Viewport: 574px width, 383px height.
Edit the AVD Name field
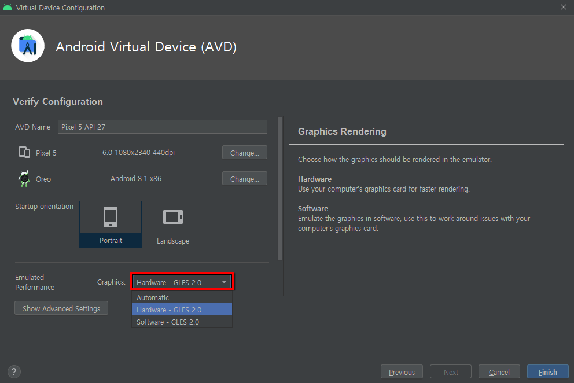(163, 127)
